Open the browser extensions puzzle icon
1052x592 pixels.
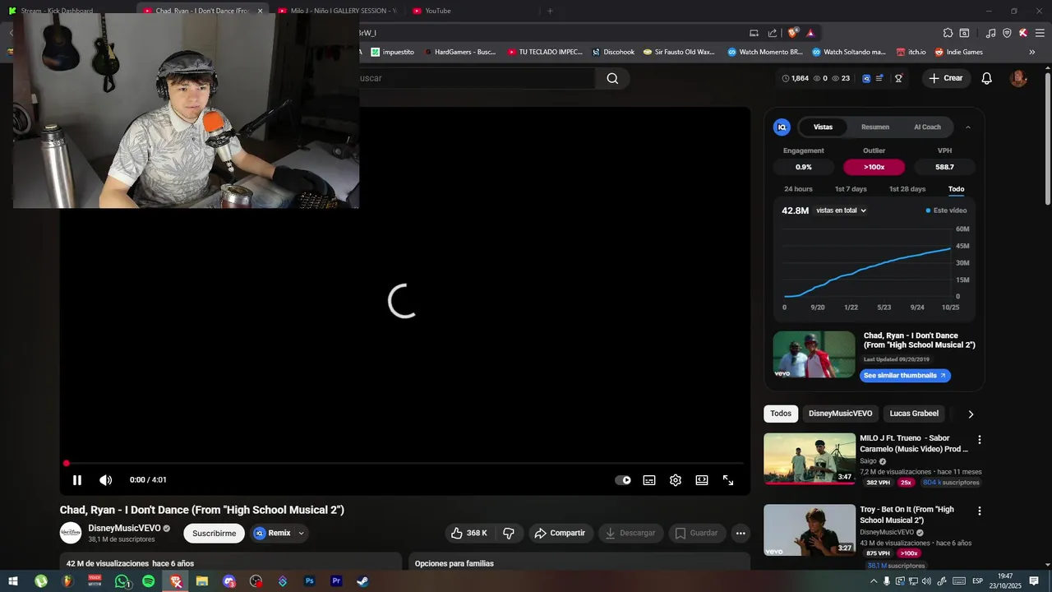pos(948,33)
